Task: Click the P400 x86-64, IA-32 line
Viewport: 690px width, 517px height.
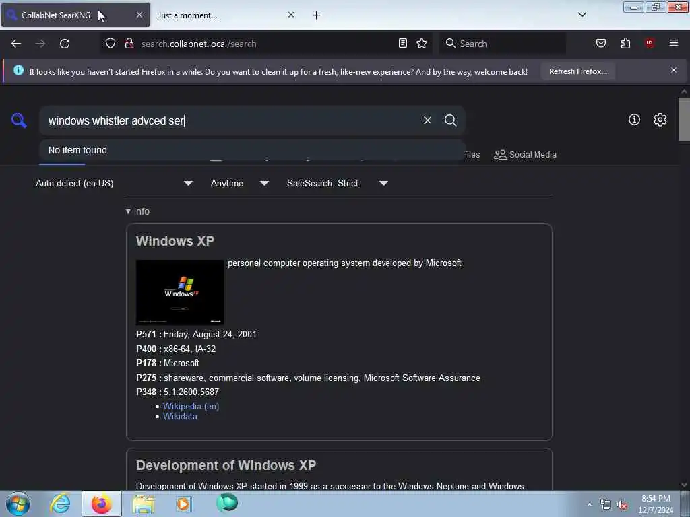Action: [176, 349]
